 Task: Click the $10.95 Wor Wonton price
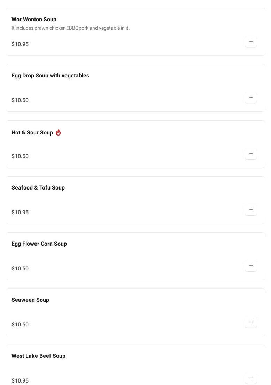click(x=20, y=44)
